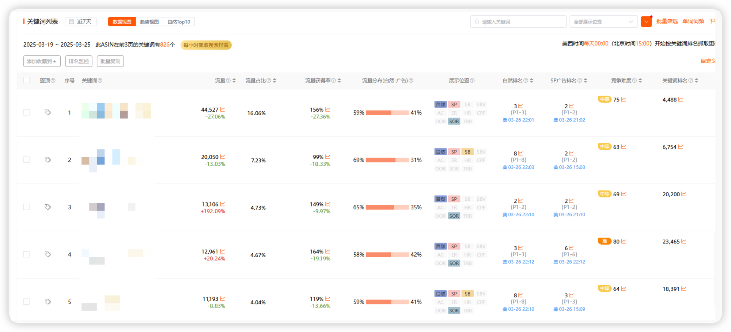Open the 全部展示位置 dropdown
Screen dimensions: 731x332
603,22
